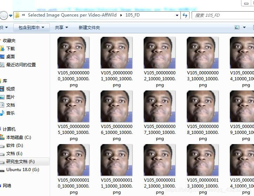The width and height of the screenshot is (254, 196).
Task: Select thumbnail V105_000000001_10000_10000.png
Action: click(x=116, y=53)
